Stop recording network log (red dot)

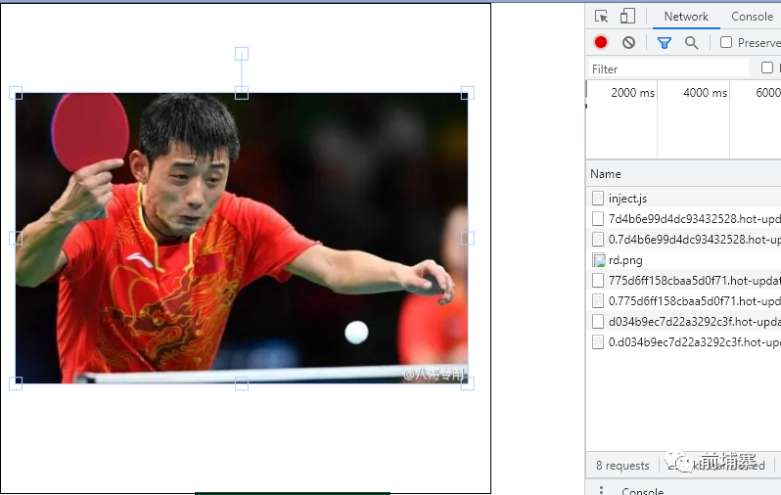[601, 42]
